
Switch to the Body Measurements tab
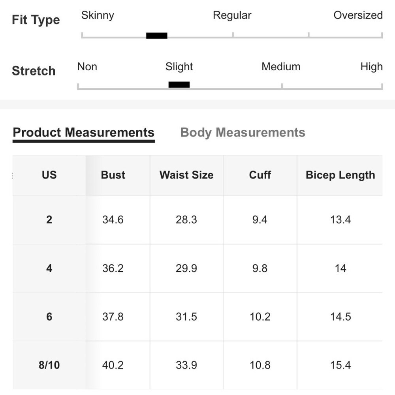243,132
